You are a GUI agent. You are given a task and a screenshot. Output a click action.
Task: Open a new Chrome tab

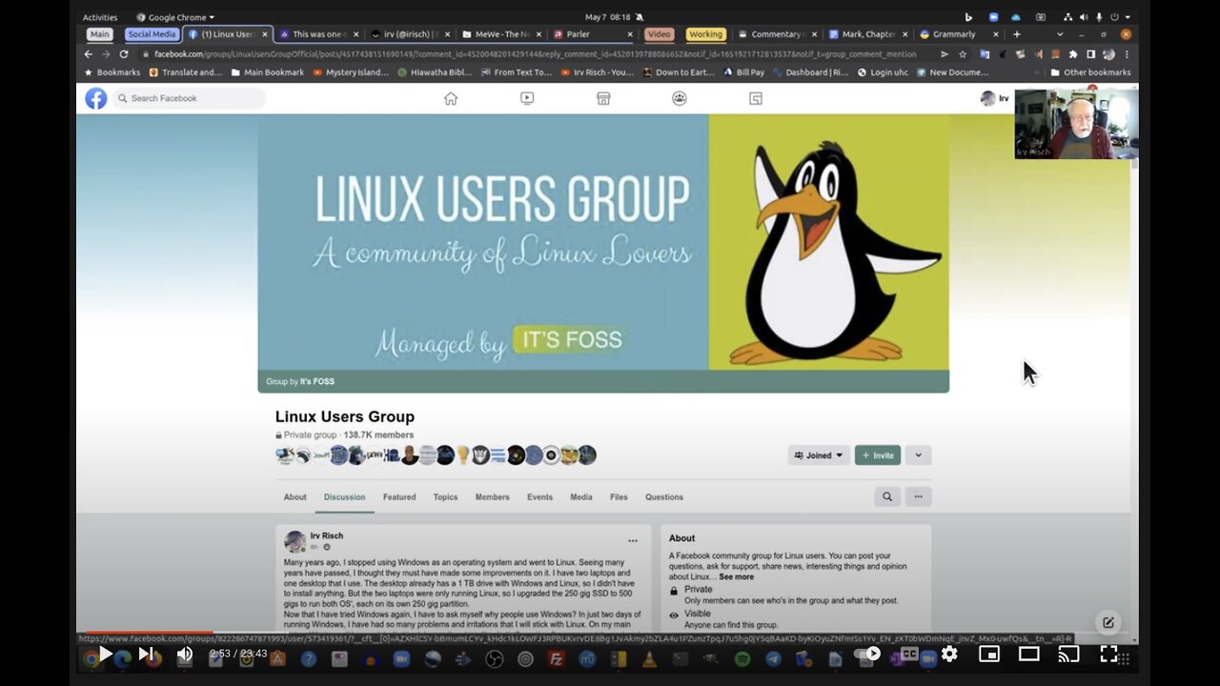pos(1016,34)
